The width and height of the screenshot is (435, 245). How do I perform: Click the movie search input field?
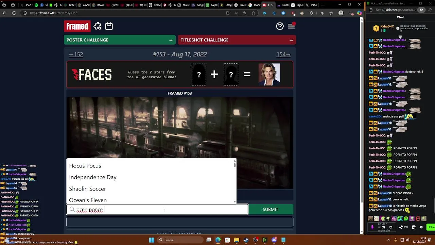(x=157, y=210)
